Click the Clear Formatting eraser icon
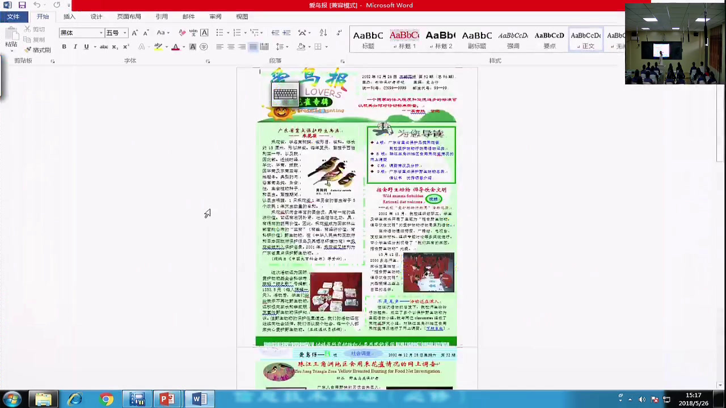 click(182, 33)
